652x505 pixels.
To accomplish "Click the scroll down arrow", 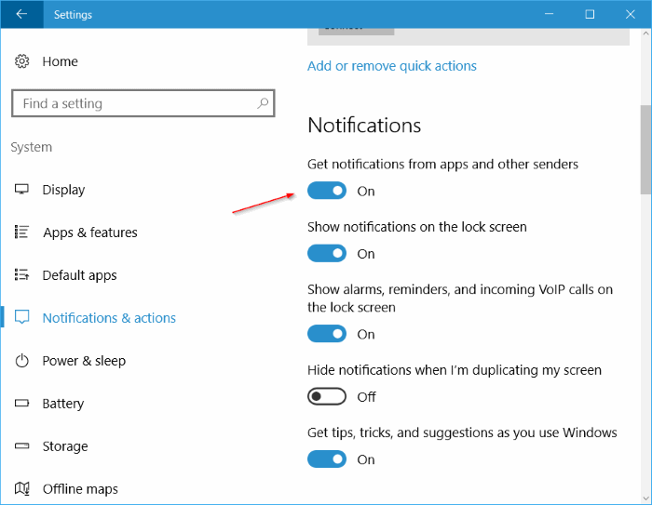I will 645,498.
